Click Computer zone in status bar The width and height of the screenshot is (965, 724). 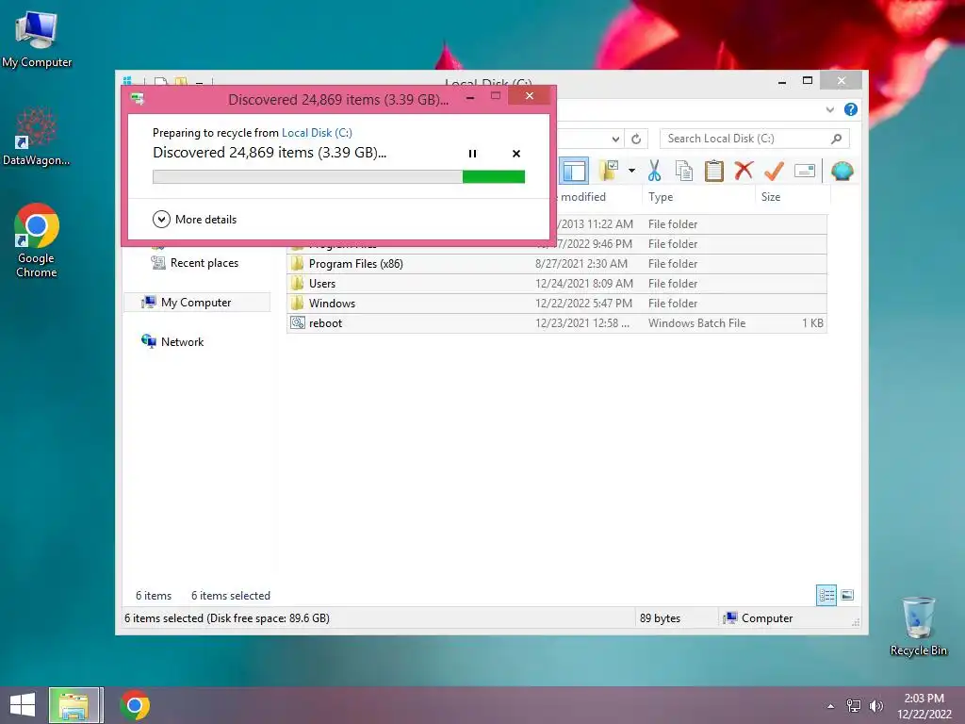coord(758,618)
